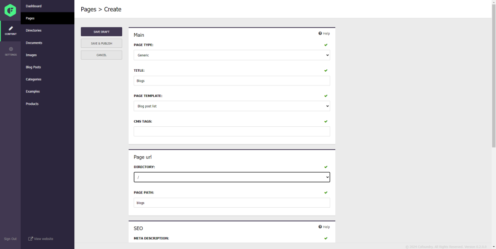The image size is (496, 249).
Task: Click the META DESCRIPTION label
Action: pyautogui.click(x=151, y=238)
